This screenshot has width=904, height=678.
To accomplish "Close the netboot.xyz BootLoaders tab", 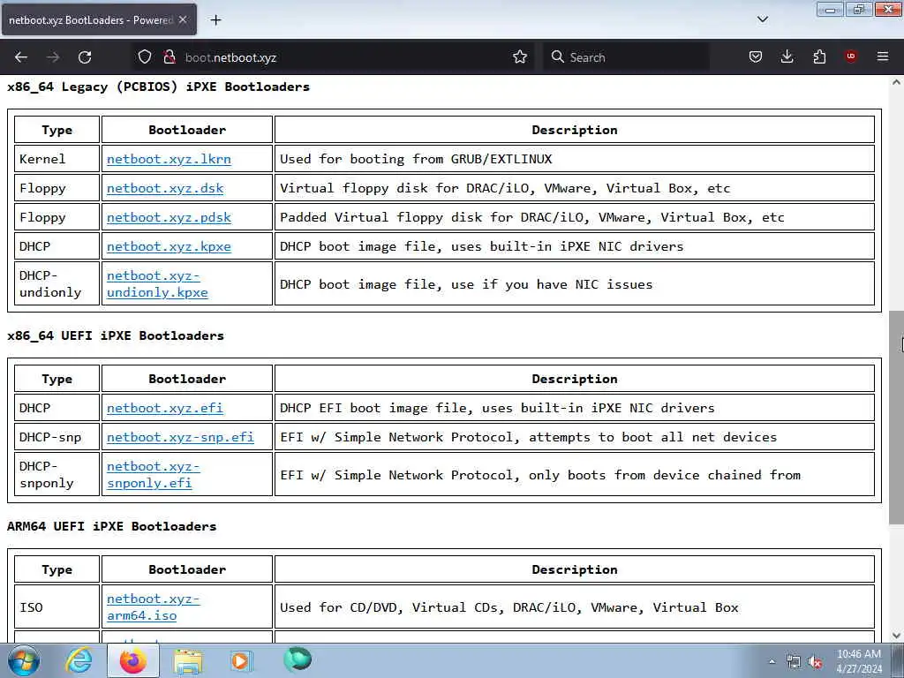I will coord(183,19).
